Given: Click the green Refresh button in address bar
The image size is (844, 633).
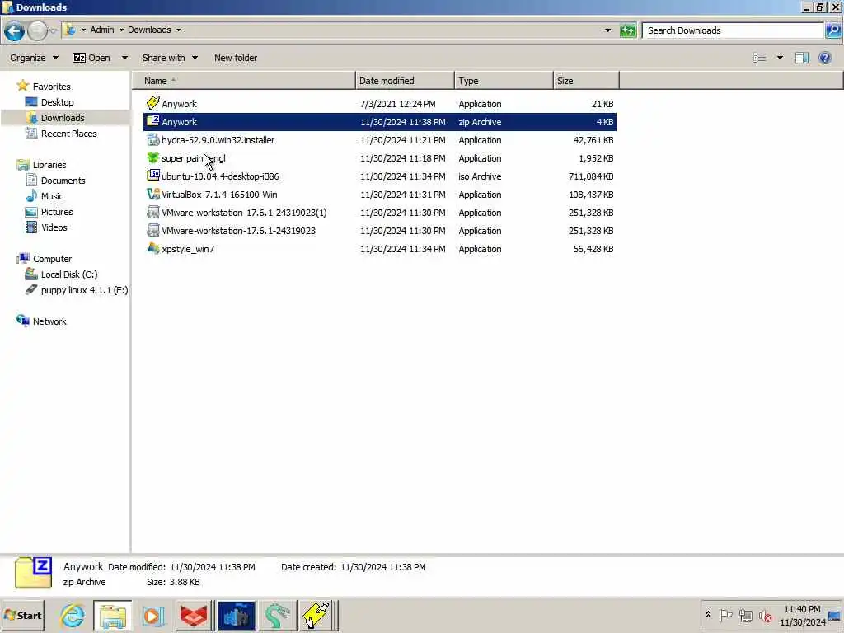Looking at the screenshot, I should pyautogui.click(x=627, y=30).
